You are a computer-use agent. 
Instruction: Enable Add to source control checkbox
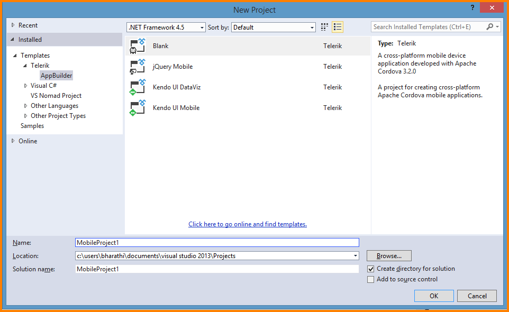pos(370,280)
